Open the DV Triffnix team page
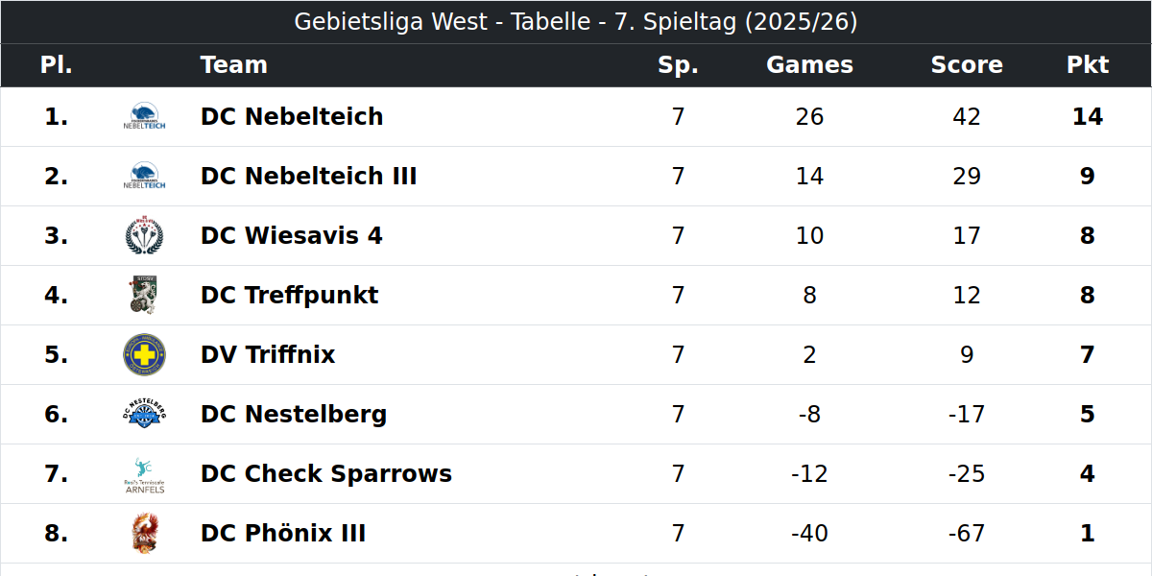This screenshot has height=576, width=1152. (x=268, y=355)
